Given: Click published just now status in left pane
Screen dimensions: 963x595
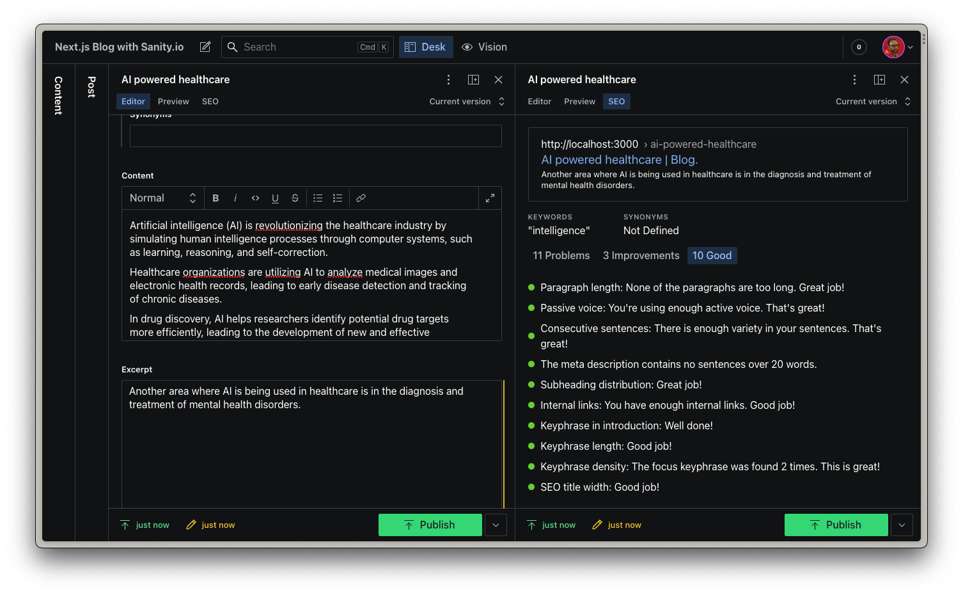Looking at the screenshot, I should point(145,525).
